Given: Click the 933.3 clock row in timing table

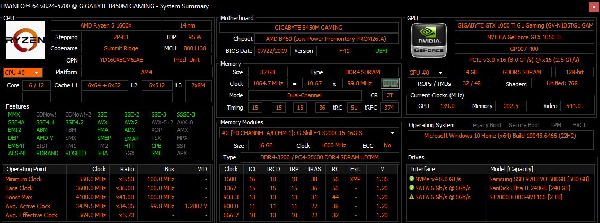Looking at the screenshot, I should point(310,197).
